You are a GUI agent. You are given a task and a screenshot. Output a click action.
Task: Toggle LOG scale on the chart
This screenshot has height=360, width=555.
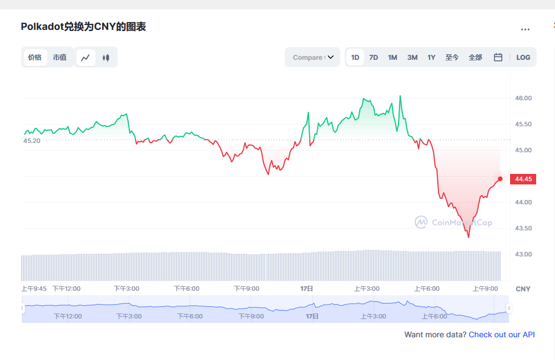pyautogui.click(x=523, y=57)
